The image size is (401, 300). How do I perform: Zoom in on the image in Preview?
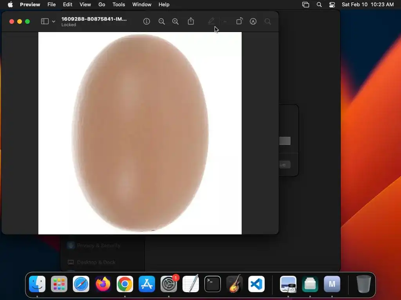tap(175, 21)
